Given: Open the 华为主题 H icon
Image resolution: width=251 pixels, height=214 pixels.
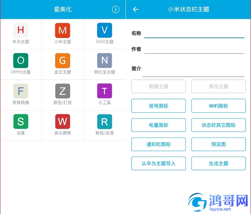Looking at the screenshot, I should pos(21,30).
